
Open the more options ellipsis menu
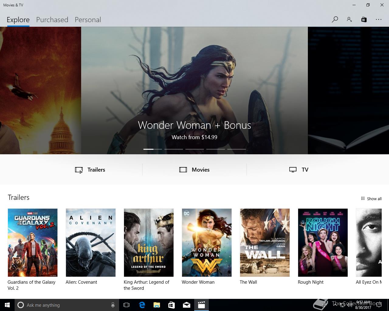click(378, 19)
